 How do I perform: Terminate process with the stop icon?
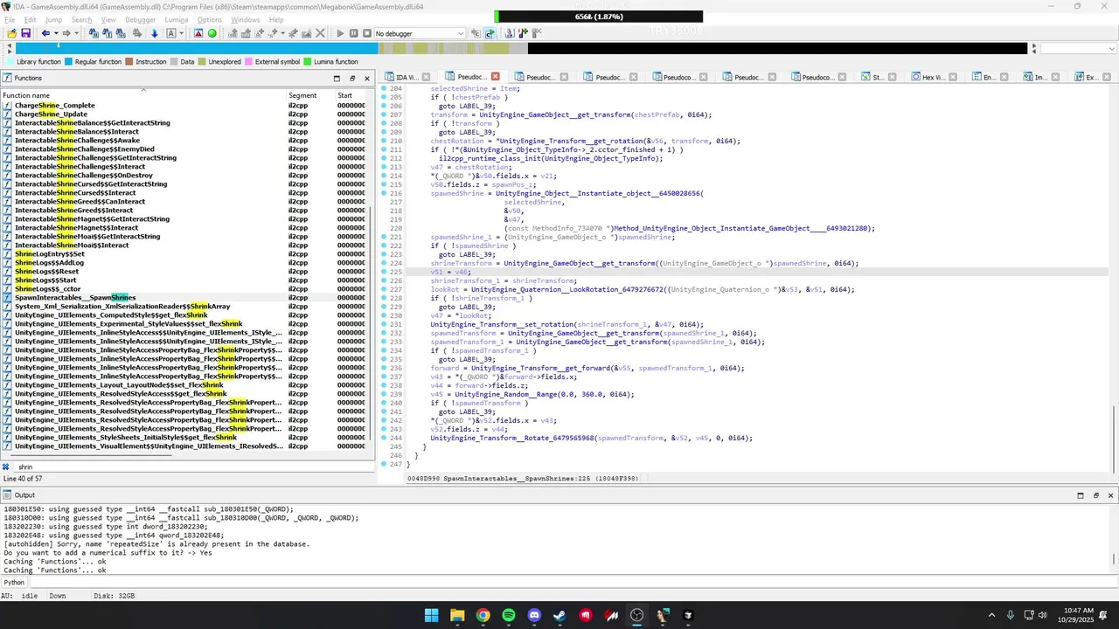click(x=367, y=33)
